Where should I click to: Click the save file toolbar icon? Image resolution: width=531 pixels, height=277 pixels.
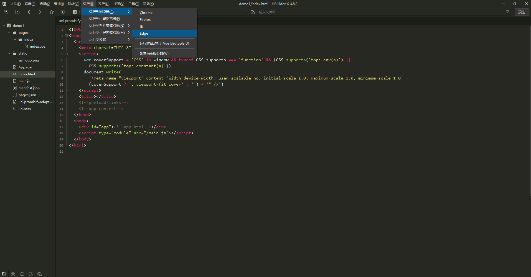(17, 12)
